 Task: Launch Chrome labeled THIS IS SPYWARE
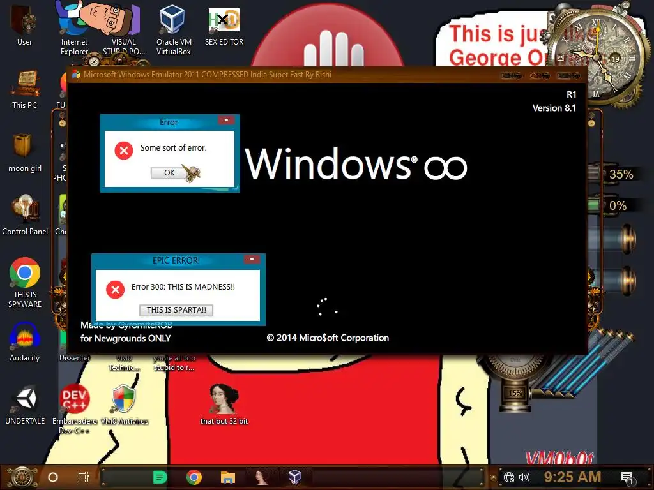pyautogui.click(x=25, y=283)
